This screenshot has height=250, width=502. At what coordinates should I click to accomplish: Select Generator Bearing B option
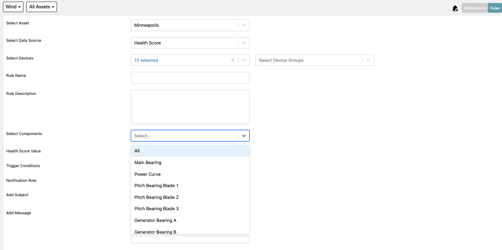(x=190, y=231)
